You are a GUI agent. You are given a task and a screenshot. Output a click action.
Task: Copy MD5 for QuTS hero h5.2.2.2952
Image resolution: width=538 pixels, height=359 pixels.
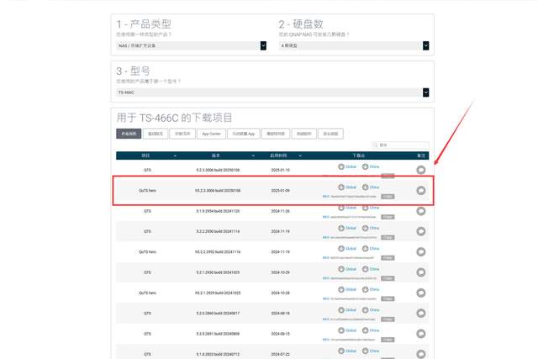(388, 258)
